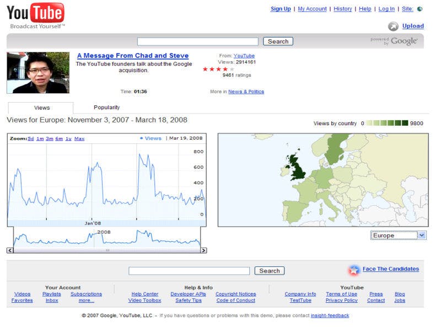This screenshot has height=331, width=441.
Task: Click the darkest green legend swatch
Action: tap(405, 123)
